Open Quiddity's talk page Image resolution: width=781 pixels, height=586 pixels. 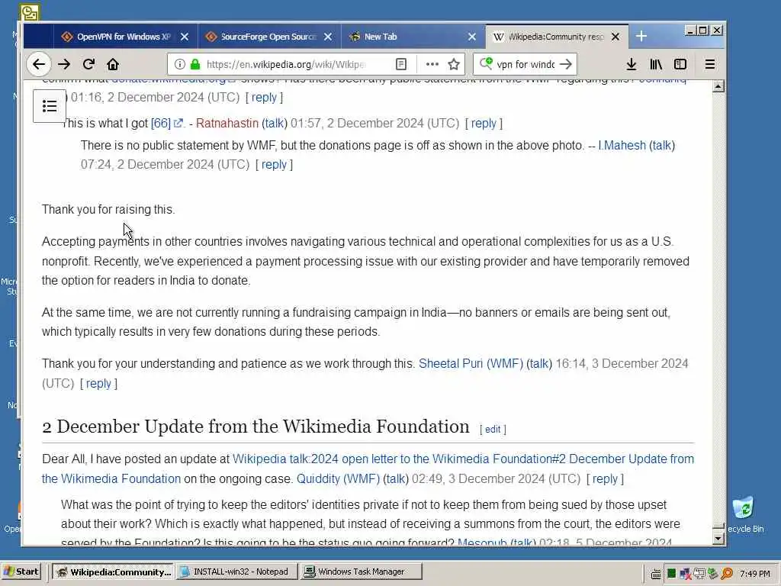[396, 479]
